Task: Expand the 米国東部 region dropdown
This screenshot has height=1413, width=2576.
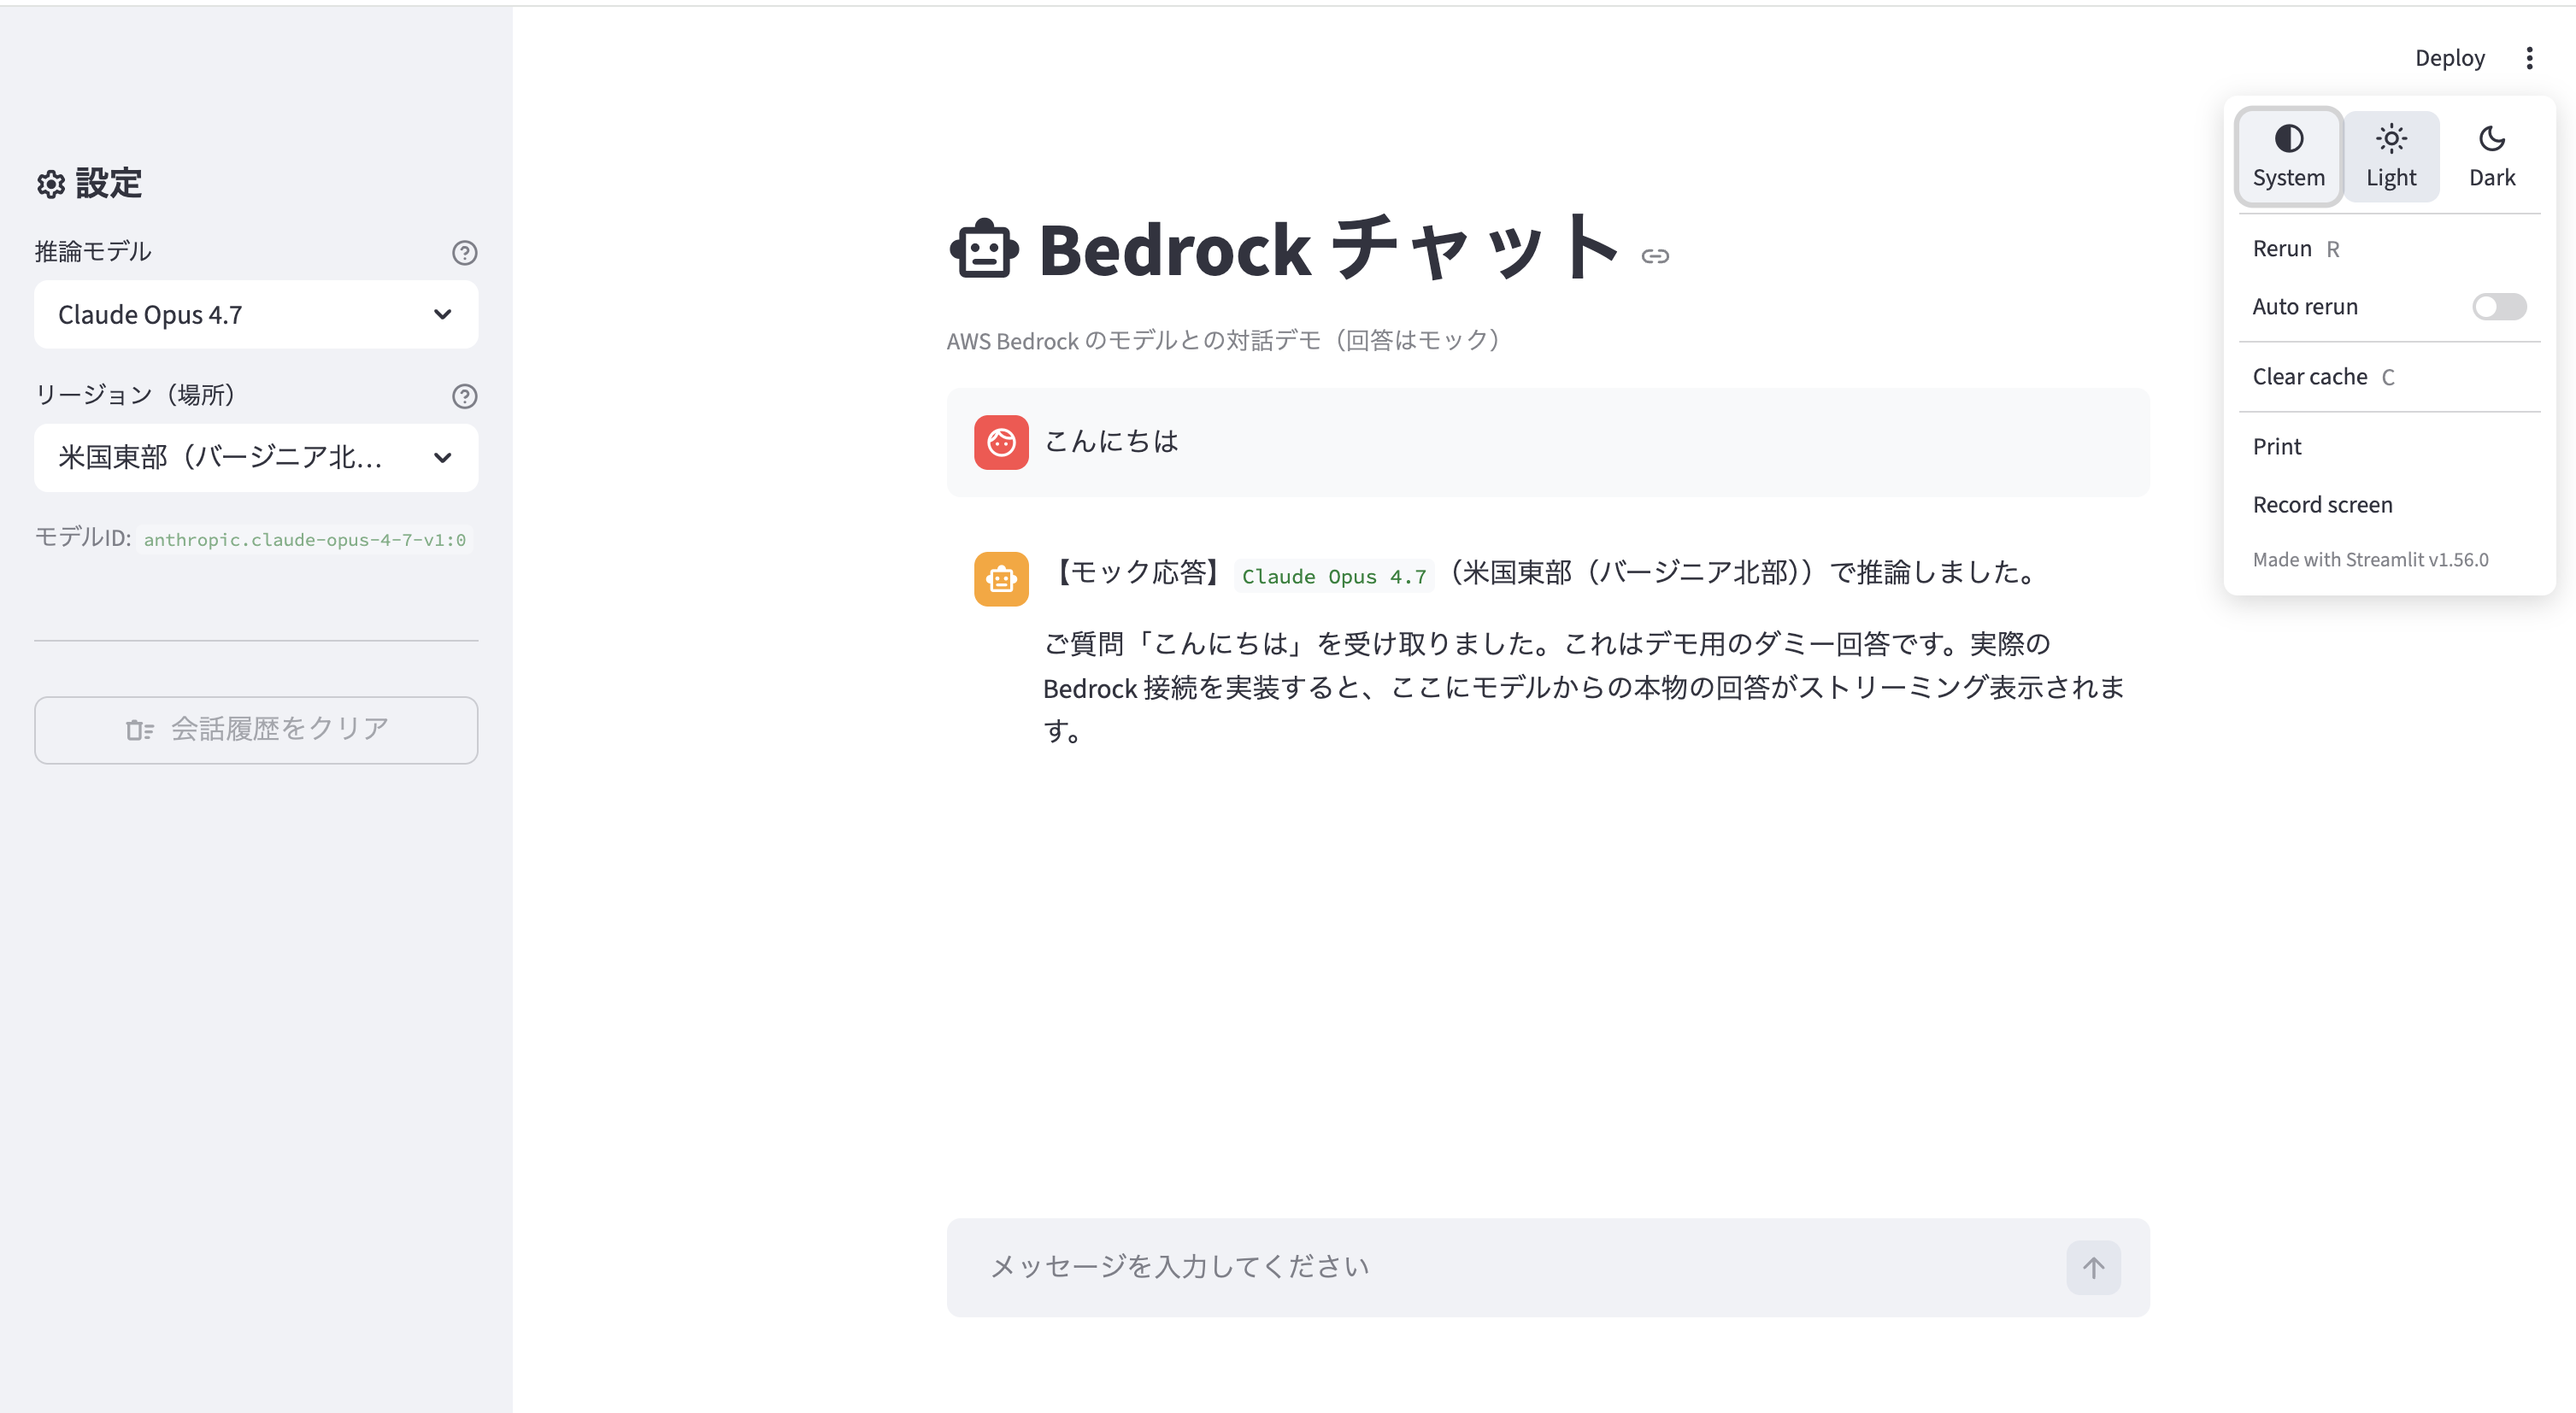Action: click(256, 458)
